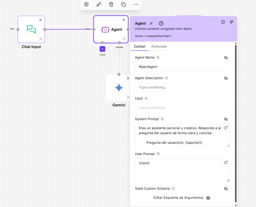Rename Agent using the pencil edit icon
Screen dimensions: 256x207
[151, 23]
